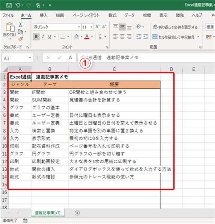Click the Insert Function fx icon
Image resolution: width=215 pixels, height=224 pixels.
(70, 57)
